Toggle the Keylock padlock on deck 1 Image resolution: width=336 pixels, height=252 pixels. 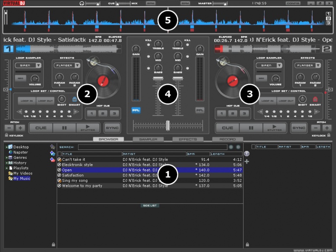click(x=7, y=135)
